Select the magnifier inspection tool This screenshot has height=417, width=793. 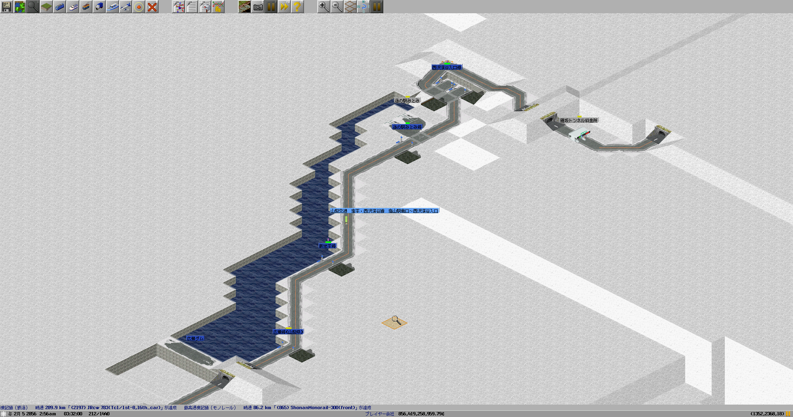click(33, 7)
